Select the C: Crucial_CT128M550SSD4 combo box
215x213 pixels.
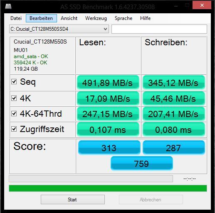click(59, 29)
